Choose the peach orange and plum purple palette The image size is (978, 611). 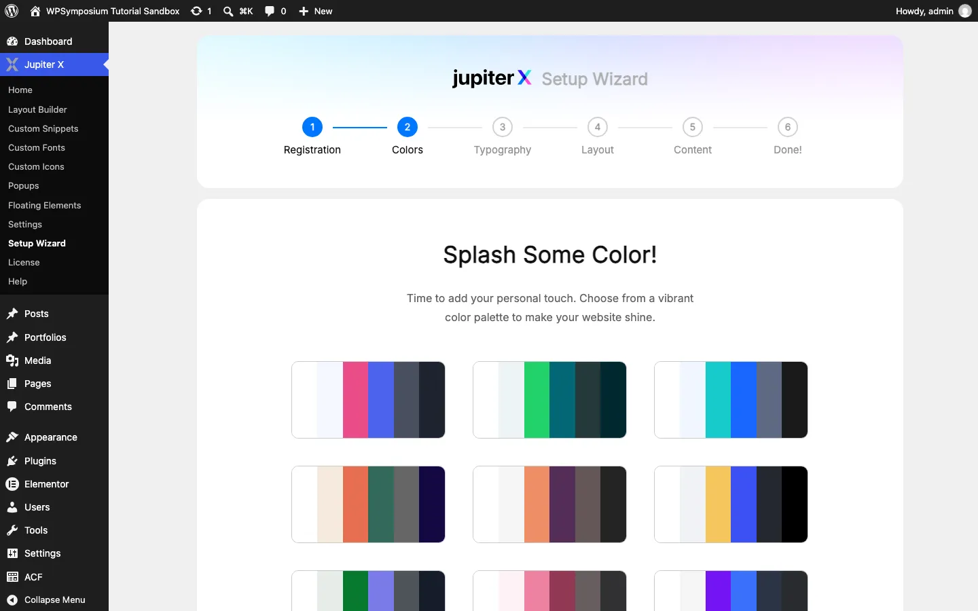[549, 504]
